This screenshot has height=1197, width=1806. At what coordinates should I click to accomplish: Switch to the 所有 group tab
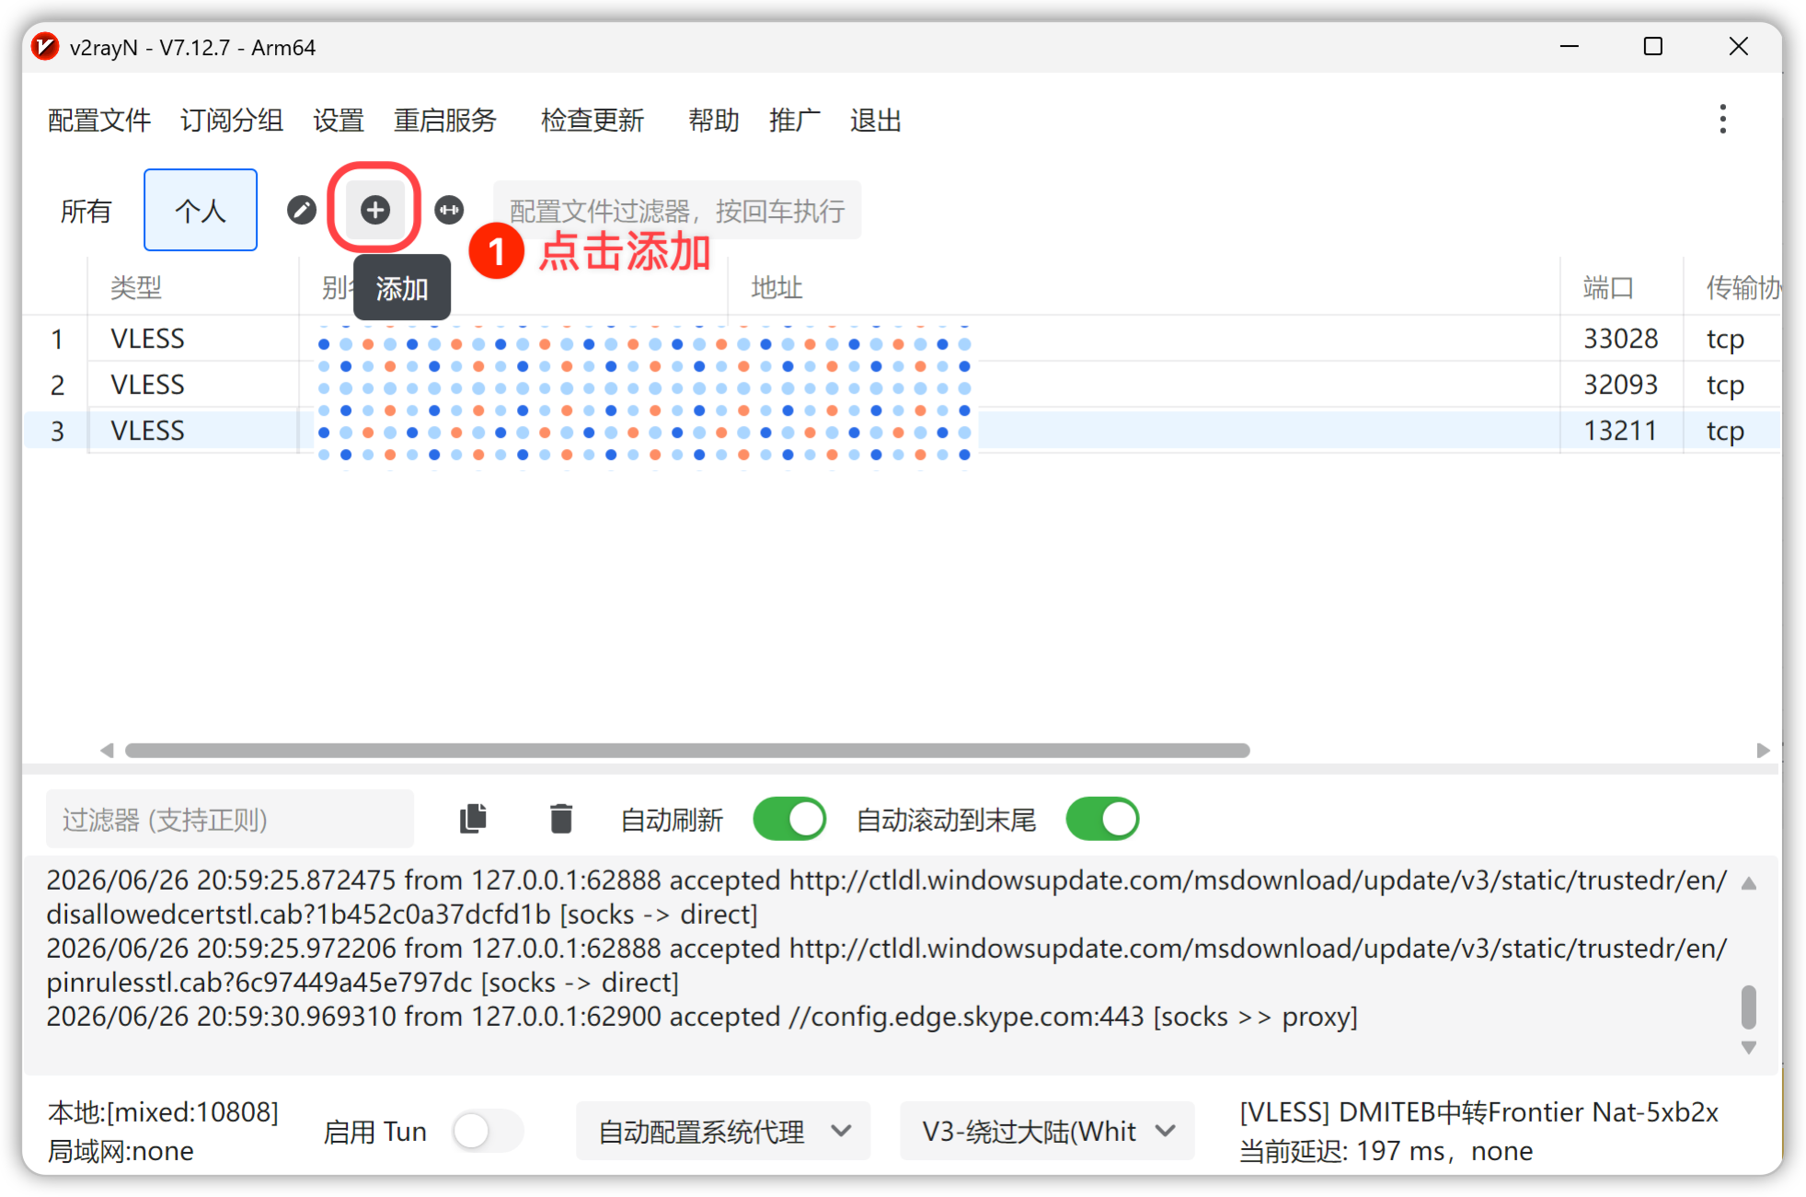click(86, 211)
